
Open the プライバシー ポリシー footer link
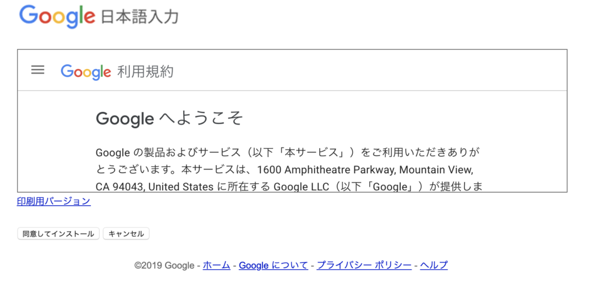pos(364,265)
